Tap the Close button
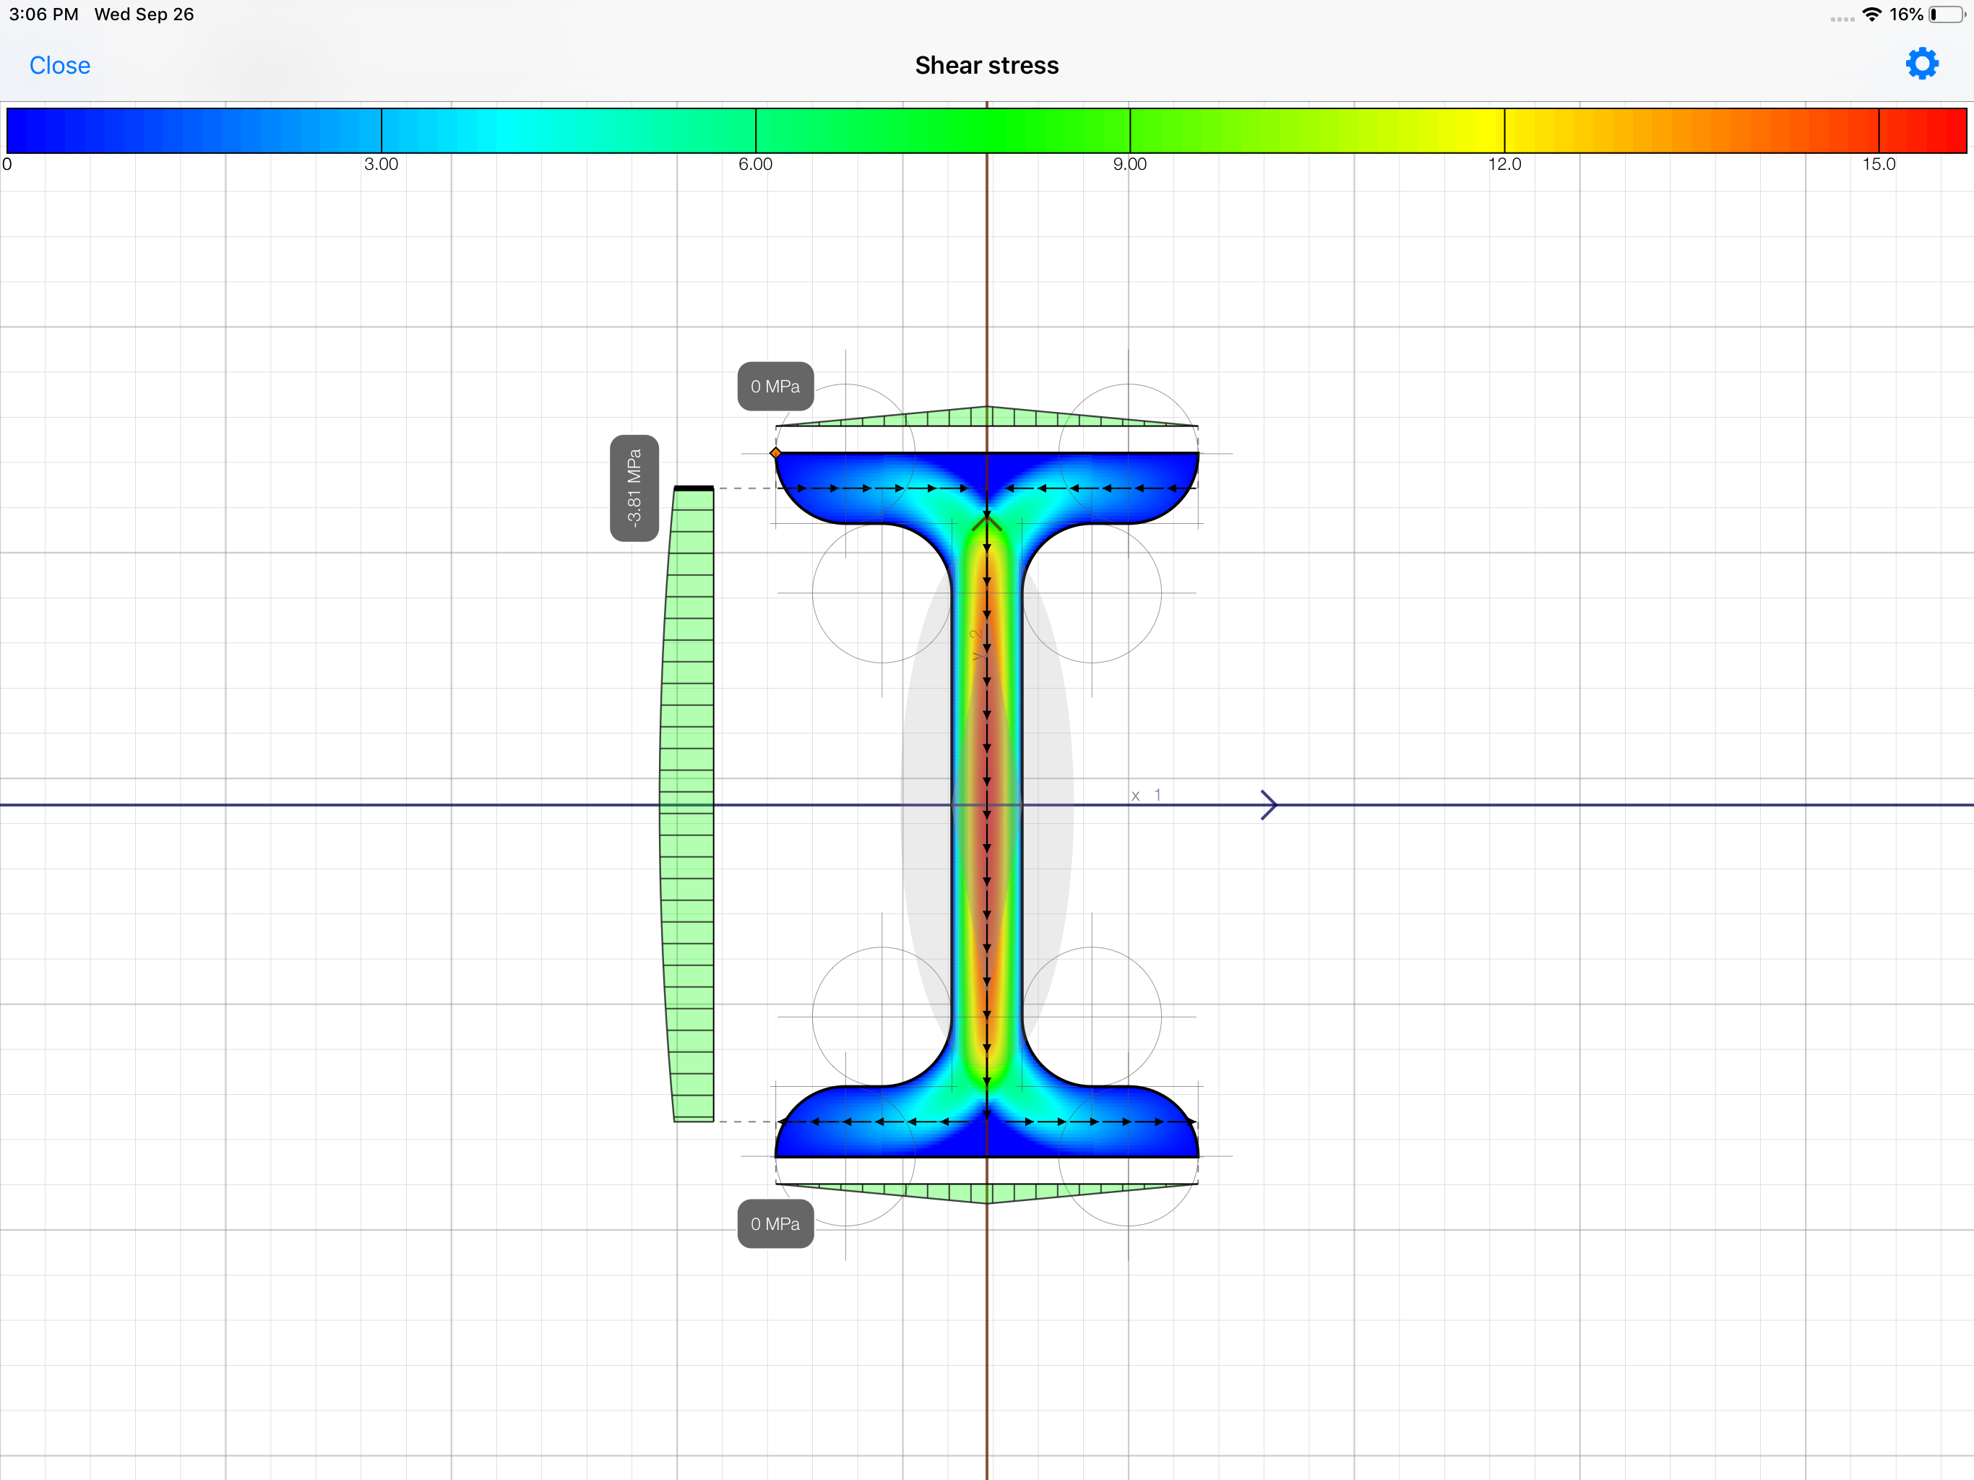This screenshot has height=1480, width=1974. pyautogui.click(x=60, y=65)
